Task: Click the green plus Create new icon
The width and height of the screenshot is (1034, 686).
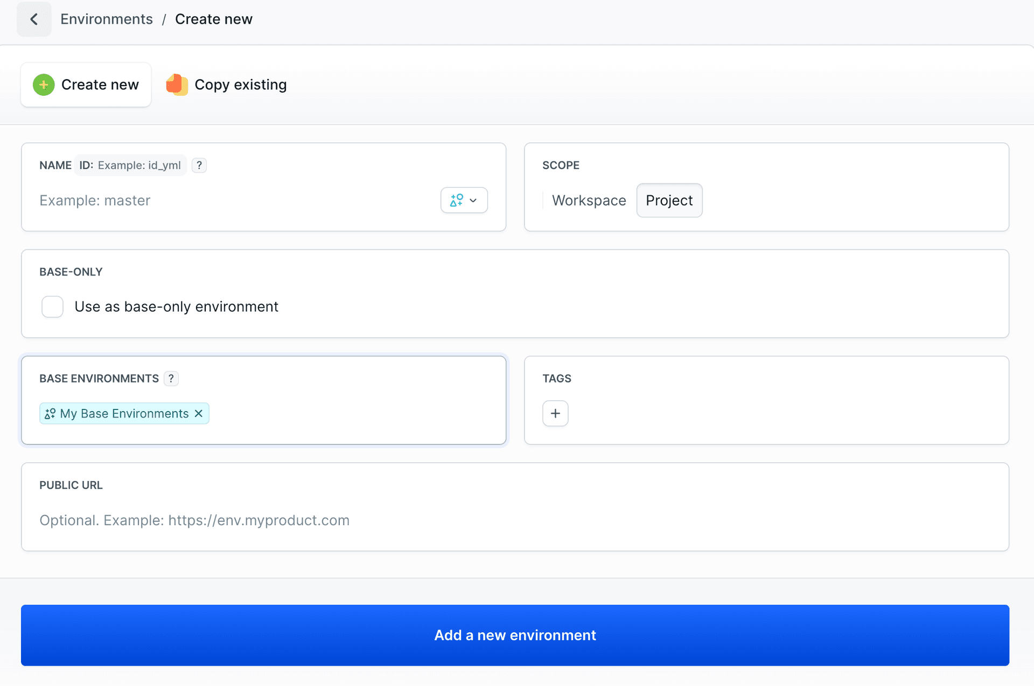Action: [x=44, y=85]
